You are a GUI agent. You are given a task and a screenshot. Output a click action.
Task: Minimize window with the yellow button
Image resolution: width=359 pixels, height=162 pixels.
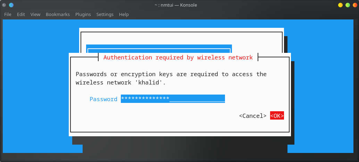pos(340,5)
